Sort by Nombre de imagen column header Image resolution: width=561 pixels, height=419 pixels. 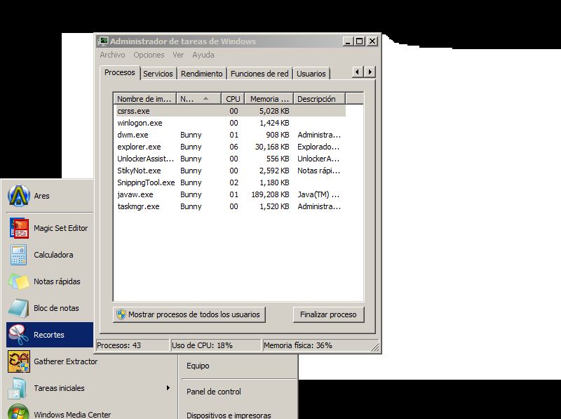coord(145,99)
